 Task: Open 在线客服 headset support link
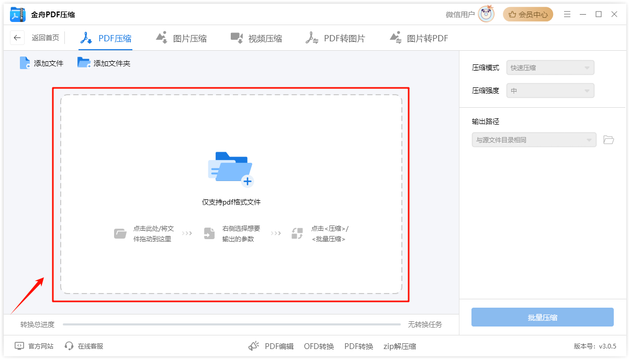84,346
